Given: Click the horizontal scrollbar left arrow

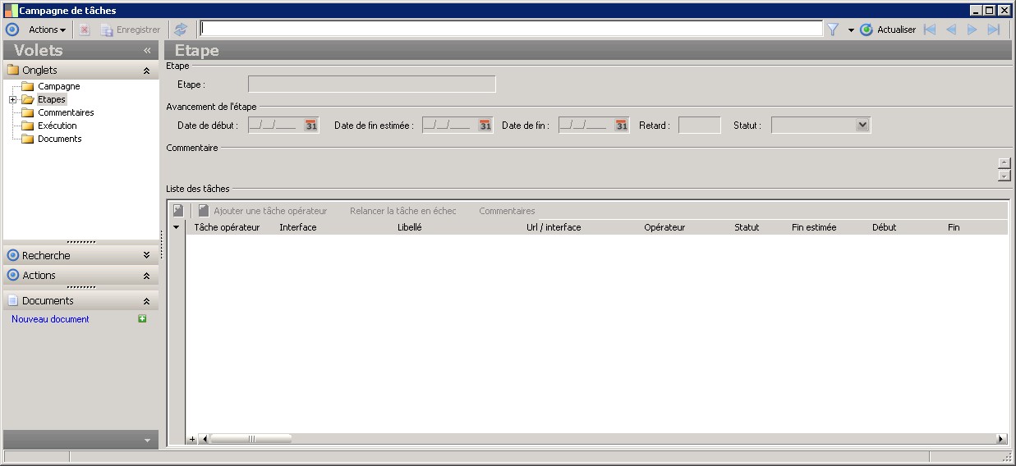Looking at the screenshot, I should coord(205,439).
